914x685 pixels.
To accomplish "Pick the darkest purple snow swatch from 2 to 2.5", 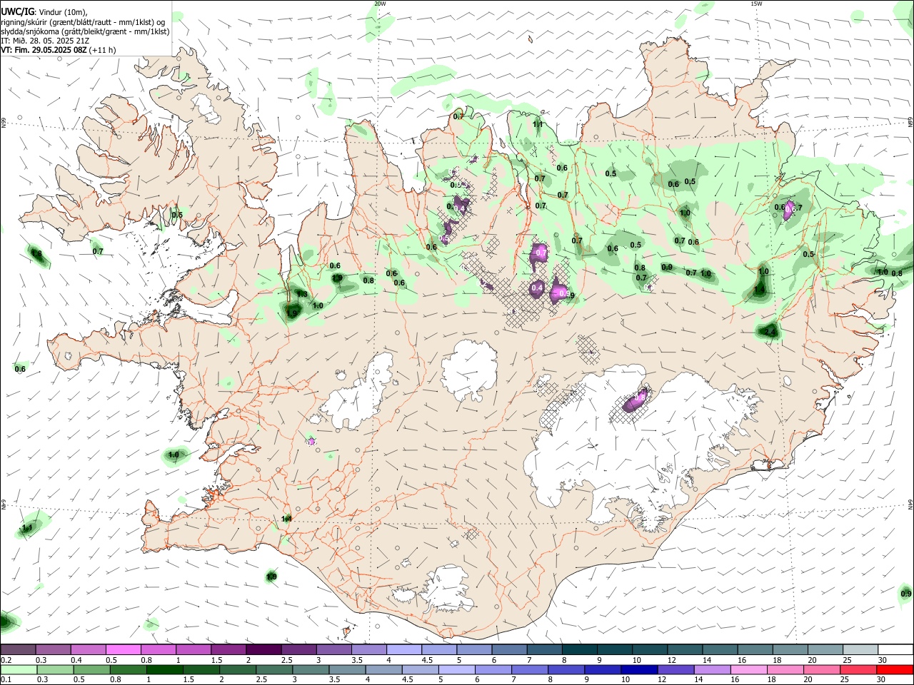I will (x=263, y=649).
